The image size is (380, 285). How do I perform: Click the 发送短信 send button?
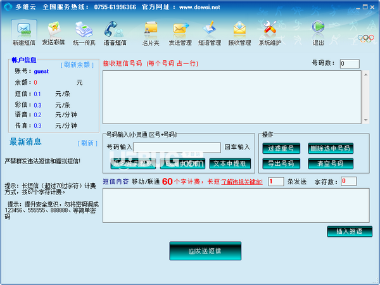[205, 251]
